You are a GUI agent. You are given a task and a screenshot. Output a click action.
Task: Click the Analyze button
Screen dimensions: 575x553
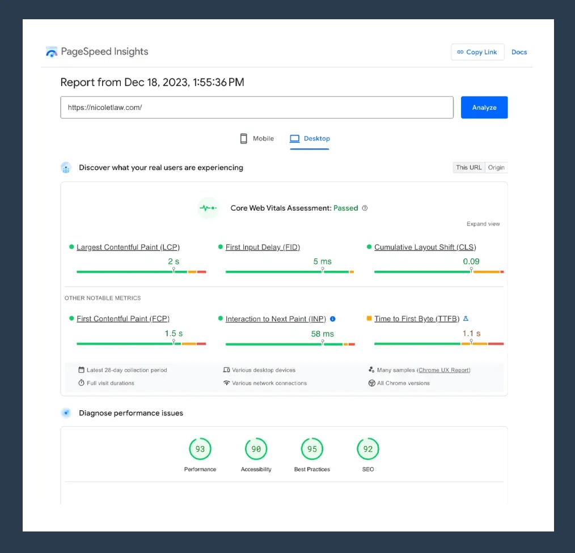click(484, 108)
